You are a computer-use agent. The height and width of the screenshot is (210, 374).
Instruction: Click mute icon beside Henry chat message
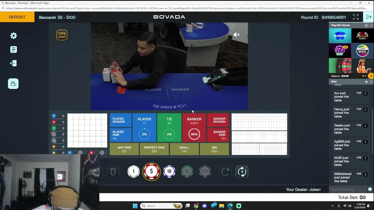(365, 109)
